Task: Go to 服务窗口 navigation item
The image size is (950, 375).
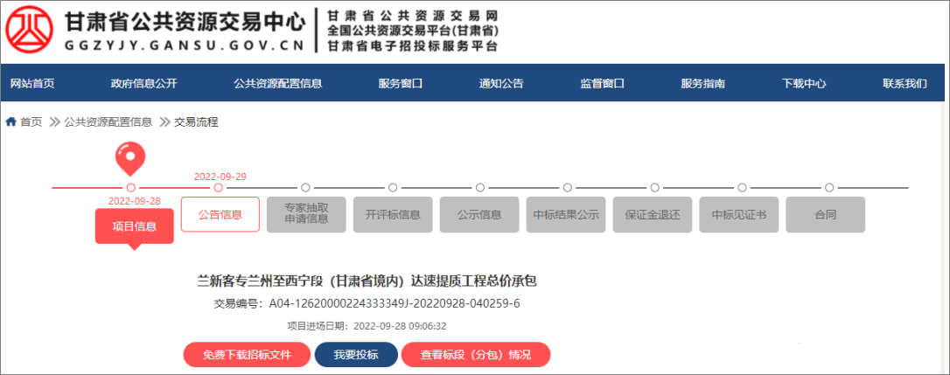Action: (401, 84)
